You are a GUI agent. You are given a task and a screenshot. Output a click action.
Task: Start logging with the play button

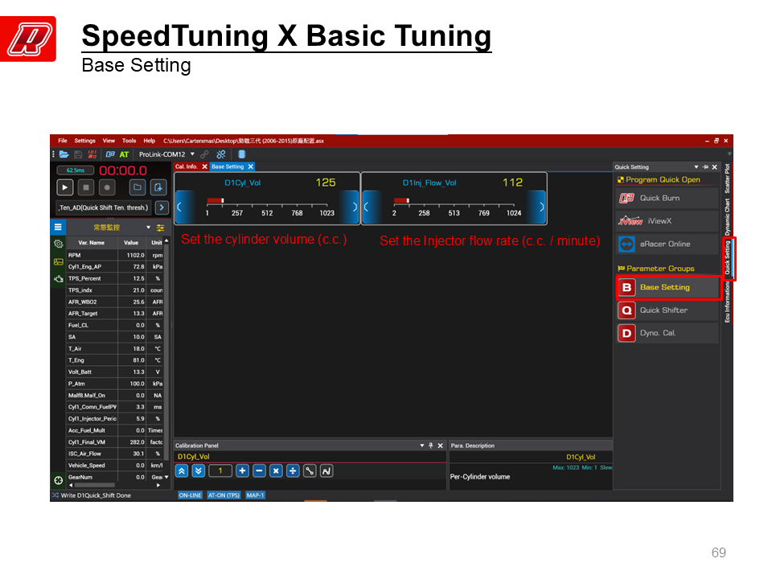click(x=65, y=187)
